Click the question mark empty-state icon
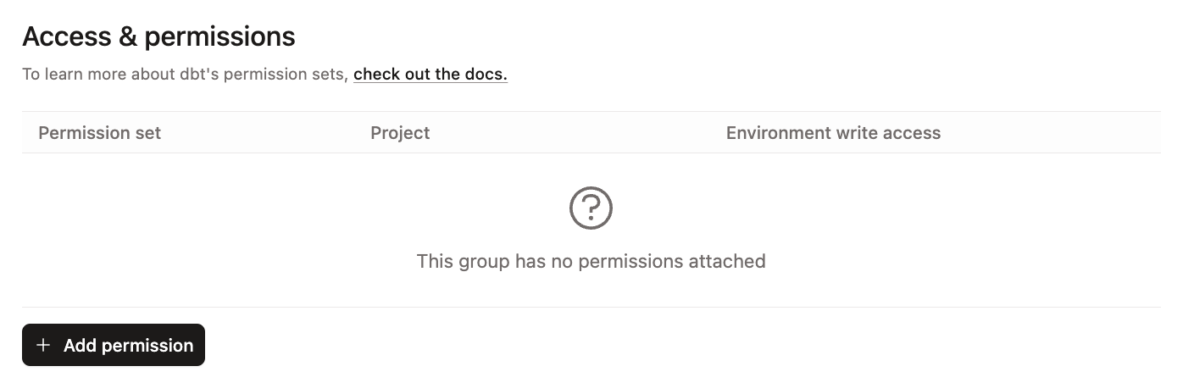The image size is (1183, 383). pyautogui.click(x=591, y=208)
